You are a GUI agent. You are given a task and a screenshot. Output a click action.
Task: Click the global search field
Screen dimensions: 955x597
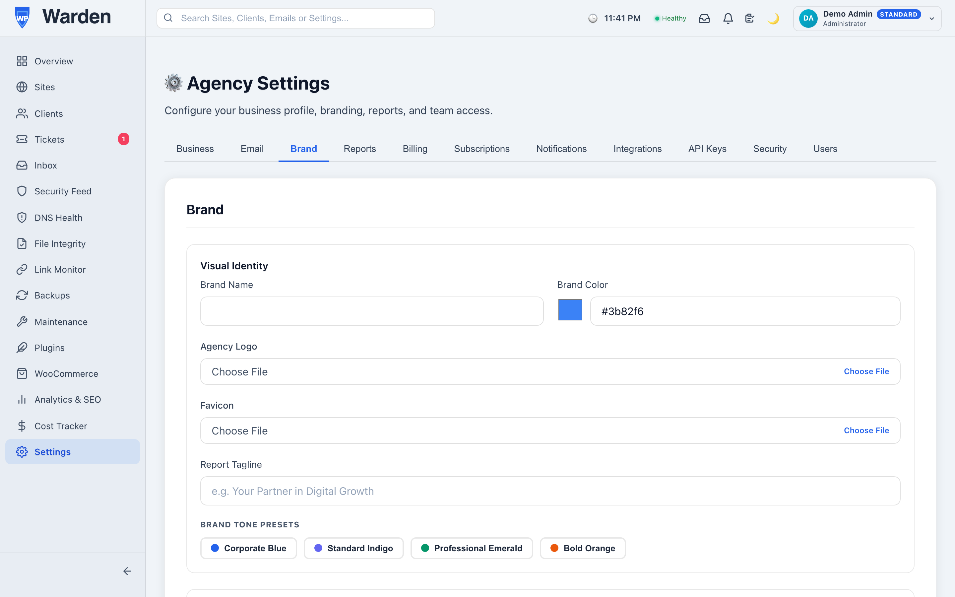pyautogui.click(x=295, y=18)
